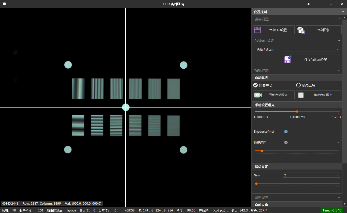Select the 图像中心 radio option
The image size is (347, 213).
263,85
